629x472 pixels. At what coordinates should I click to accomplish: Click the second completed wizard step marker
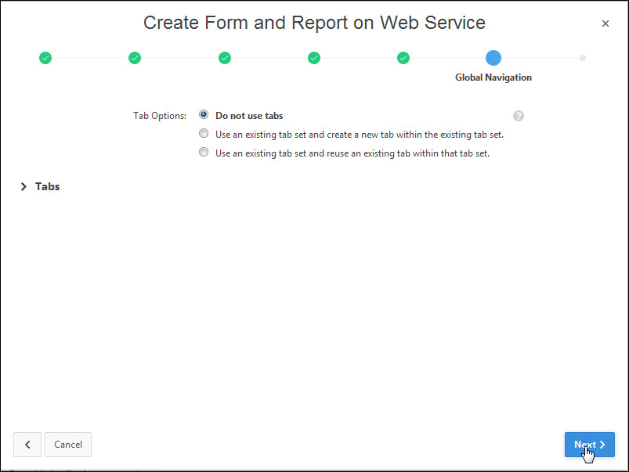tap(135, 58)
